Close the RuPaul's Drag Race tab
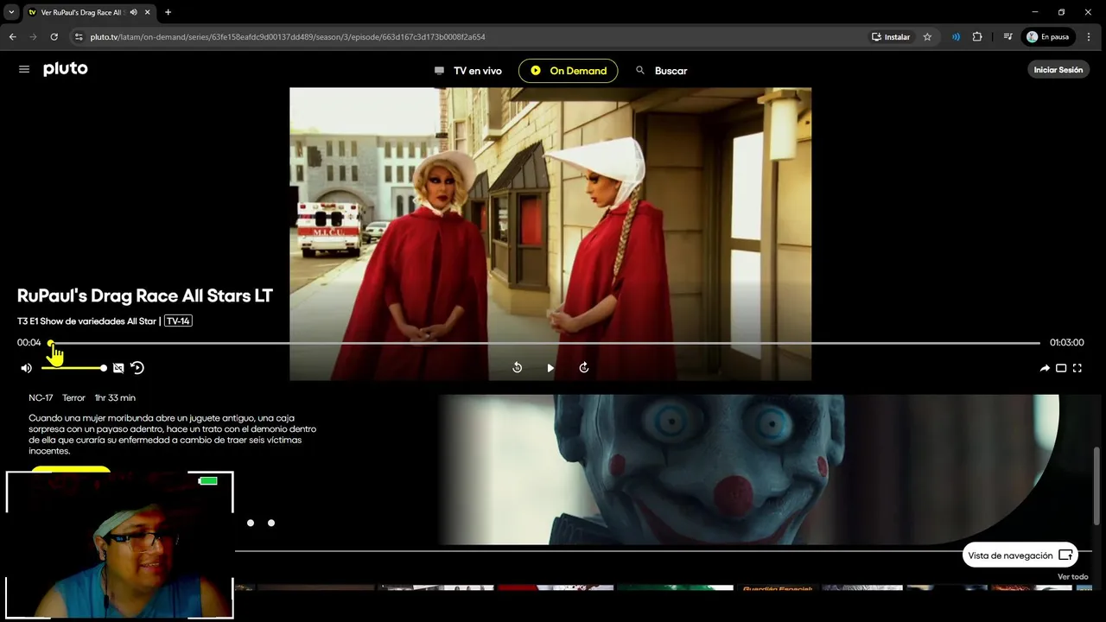The image size is (1106, 622). tap(146, 12)
